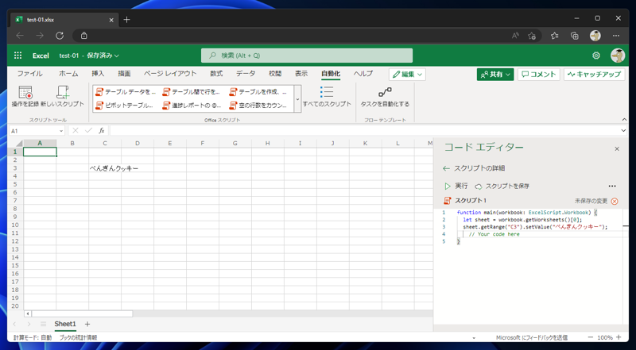
Task: Switch to the 挿入 tab
Action: (98, 74)
